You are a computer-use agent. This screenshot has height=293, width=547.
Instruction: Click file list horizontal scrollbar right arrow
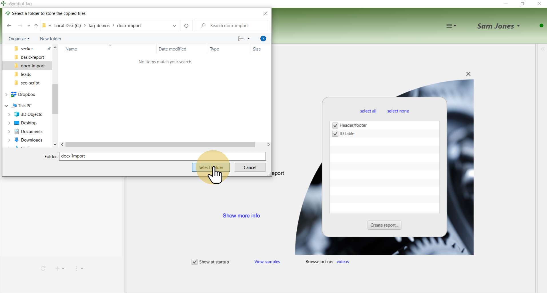pos(268,145)
